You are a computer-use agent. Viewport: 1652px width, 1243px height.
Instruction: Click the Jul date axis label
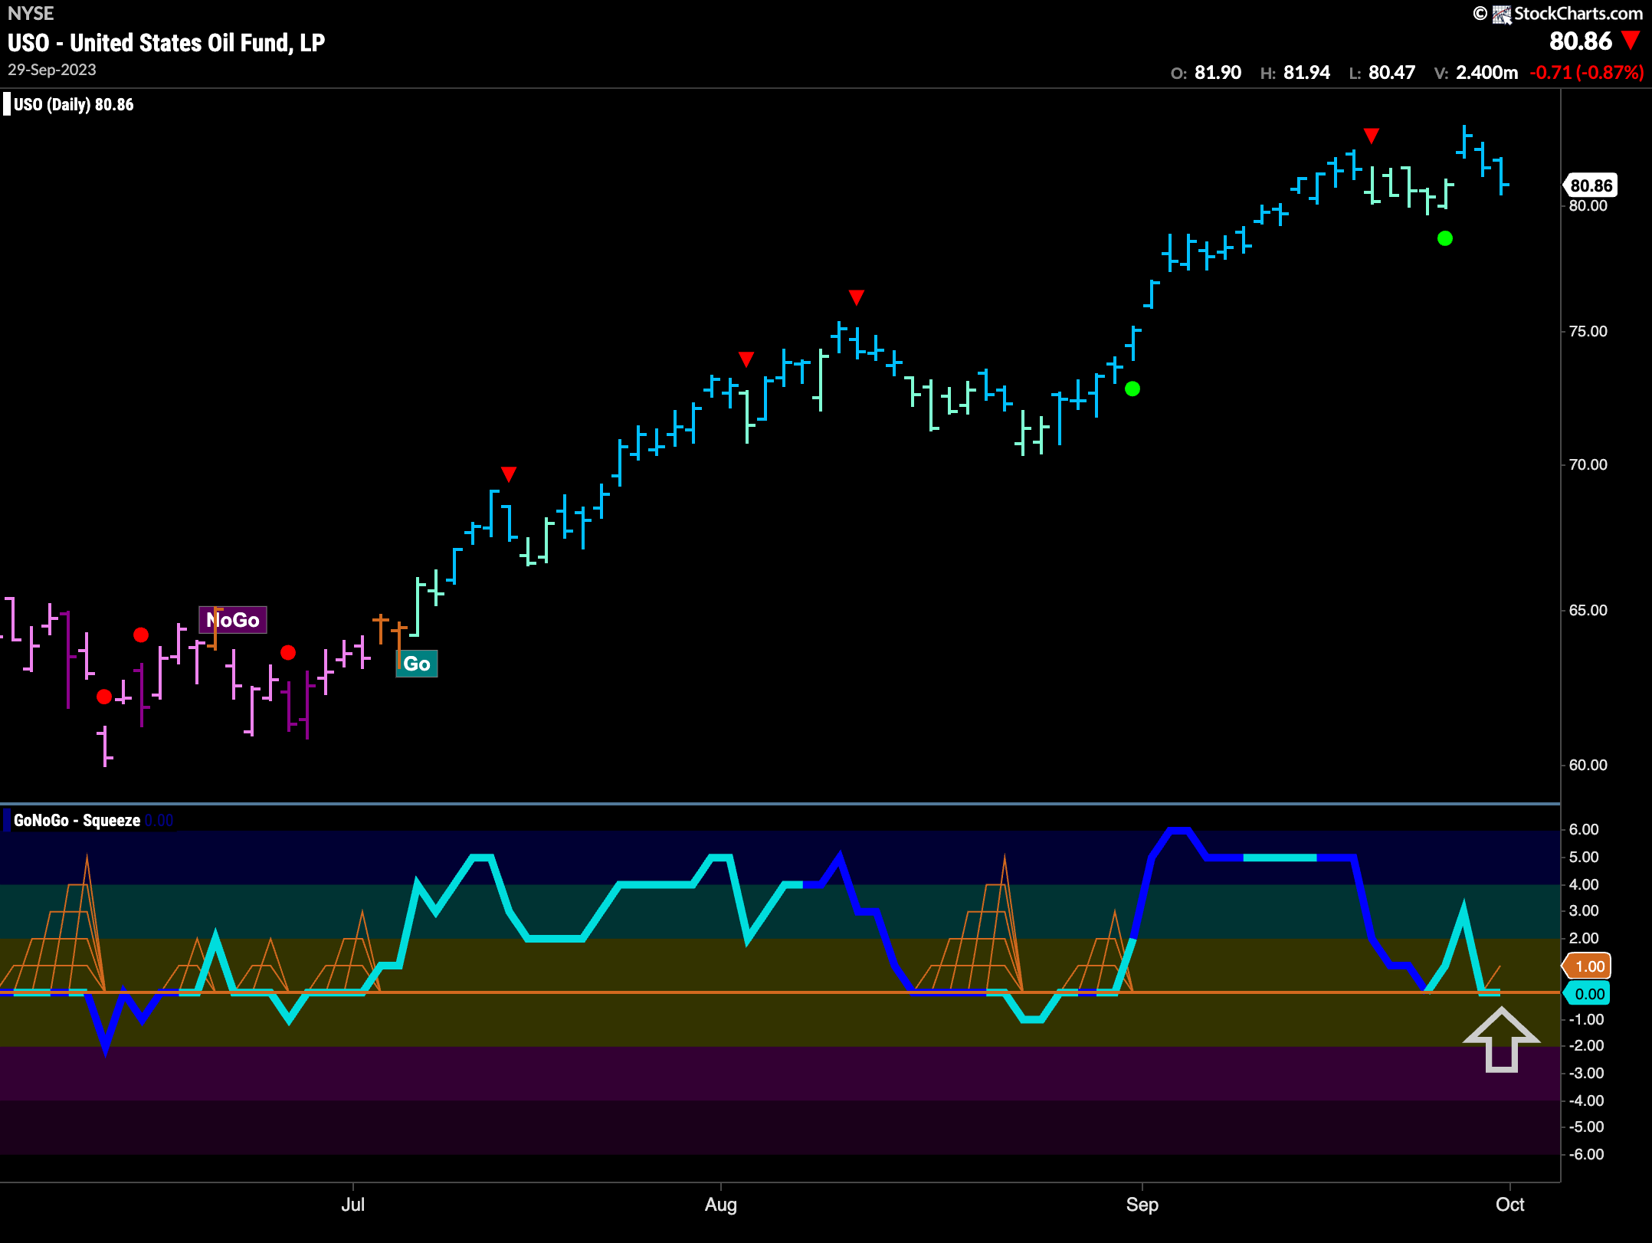coord(352,1204)
